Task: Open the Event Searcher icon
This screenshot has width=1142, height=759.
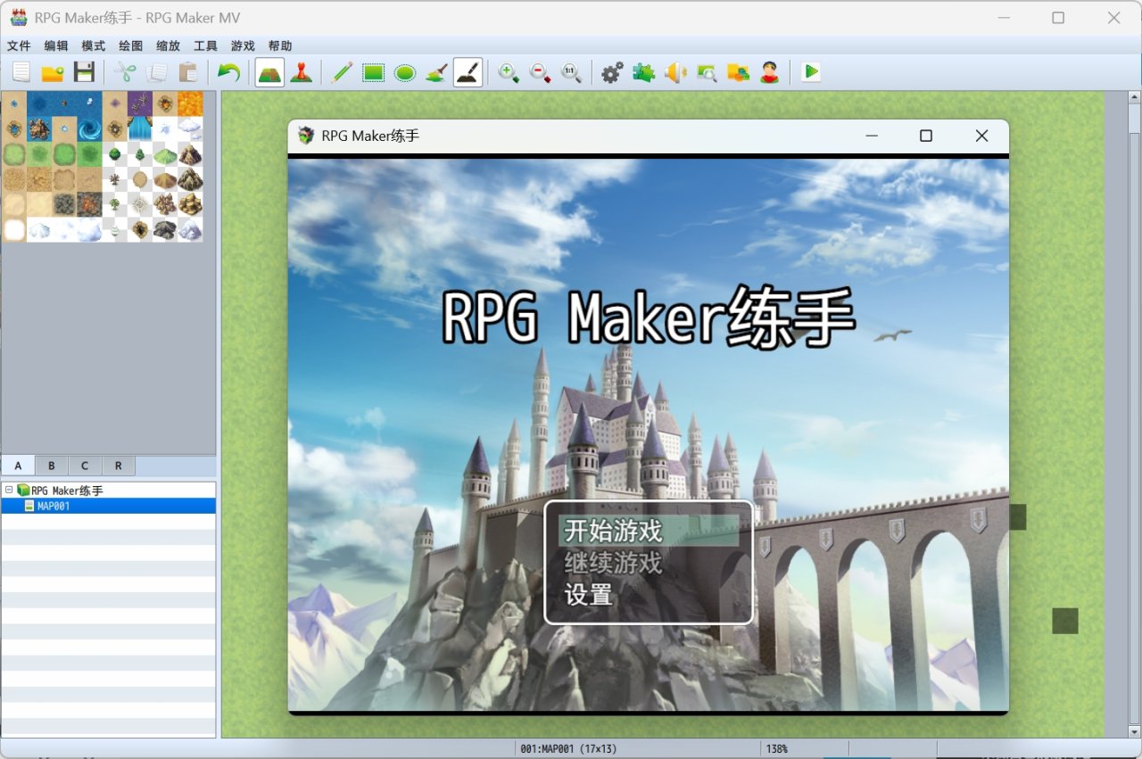Action: (707, 72)
